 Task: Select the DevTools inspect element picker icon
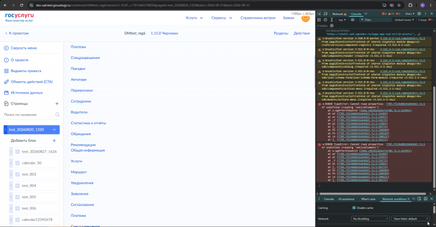[319, 14]
